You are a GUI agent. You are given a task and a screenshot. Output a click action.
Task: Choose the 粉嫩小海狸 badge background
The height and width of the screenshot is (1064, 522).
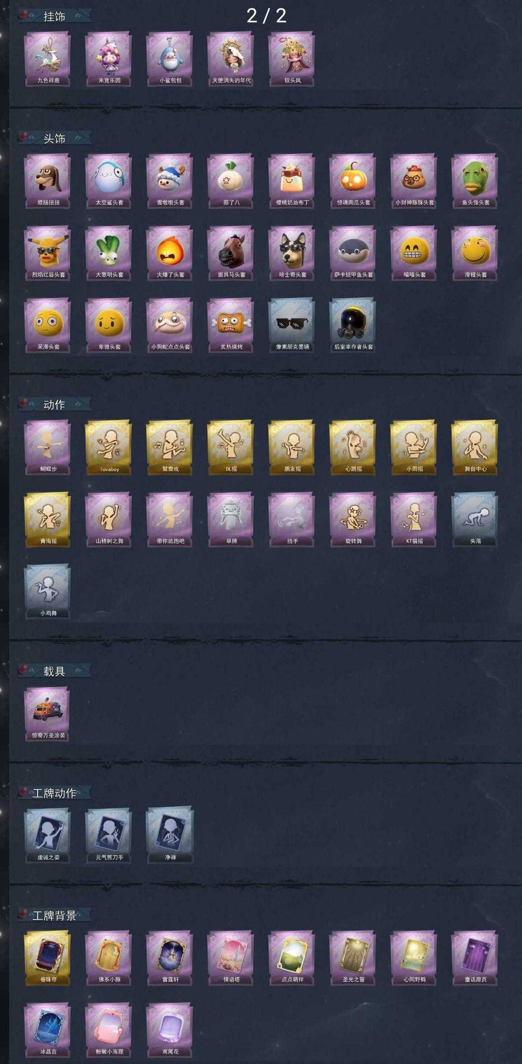tap(109, 1030)
